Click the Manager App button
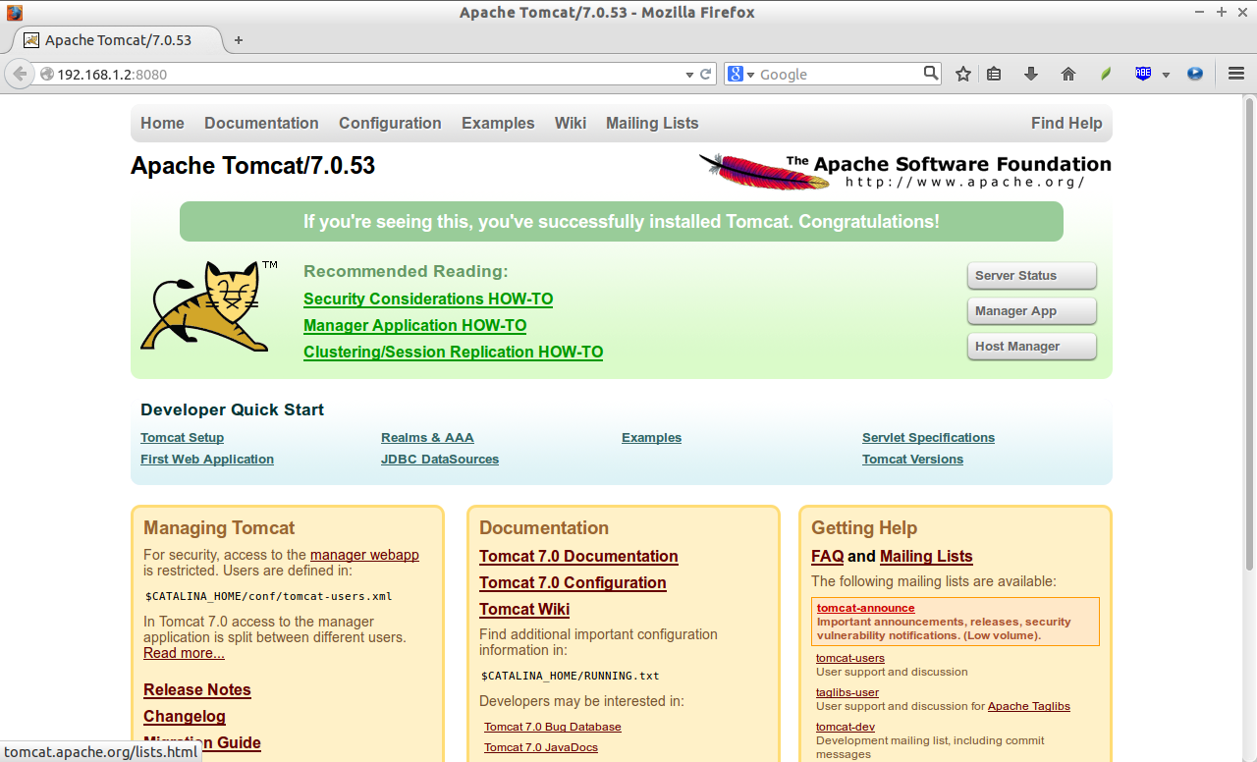Screen dimensions: 1257x762 click(1031, 311)
